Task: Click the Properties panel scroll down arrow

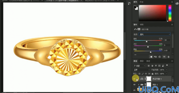Action: point(172,53)
